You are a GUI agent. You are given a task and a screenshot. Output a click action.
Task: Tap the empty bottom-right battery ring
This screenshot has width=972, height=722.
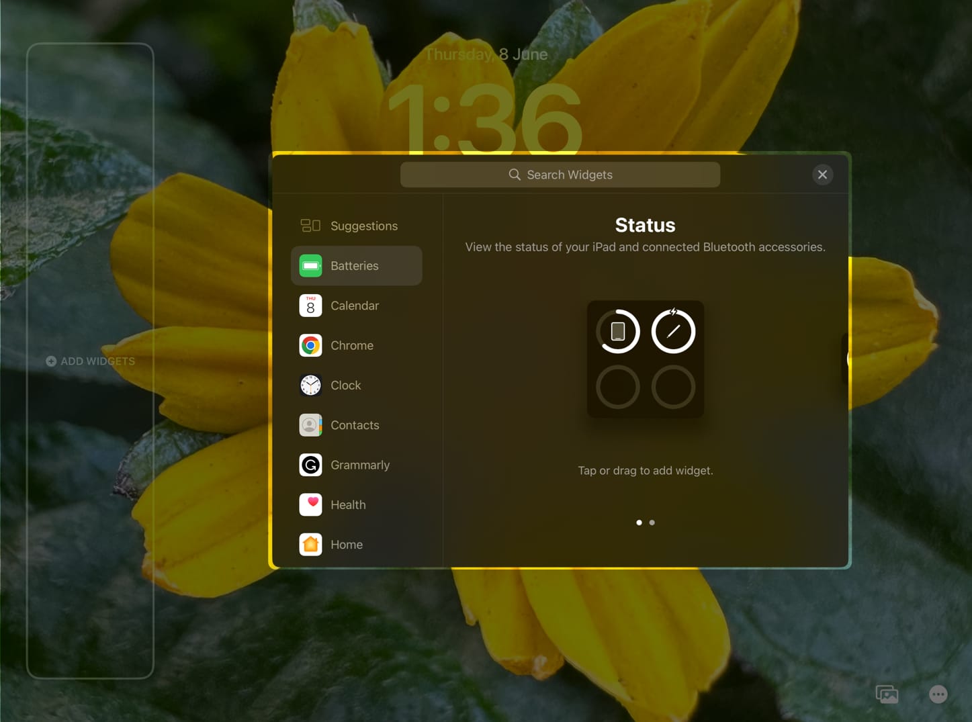[x=673, y=387]
